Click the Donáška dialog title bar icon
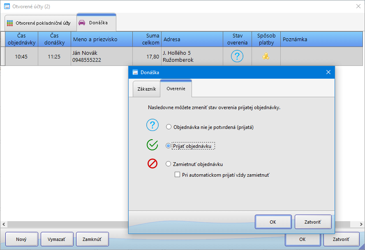This screenshot has width=365, height=250. [135, 72]
